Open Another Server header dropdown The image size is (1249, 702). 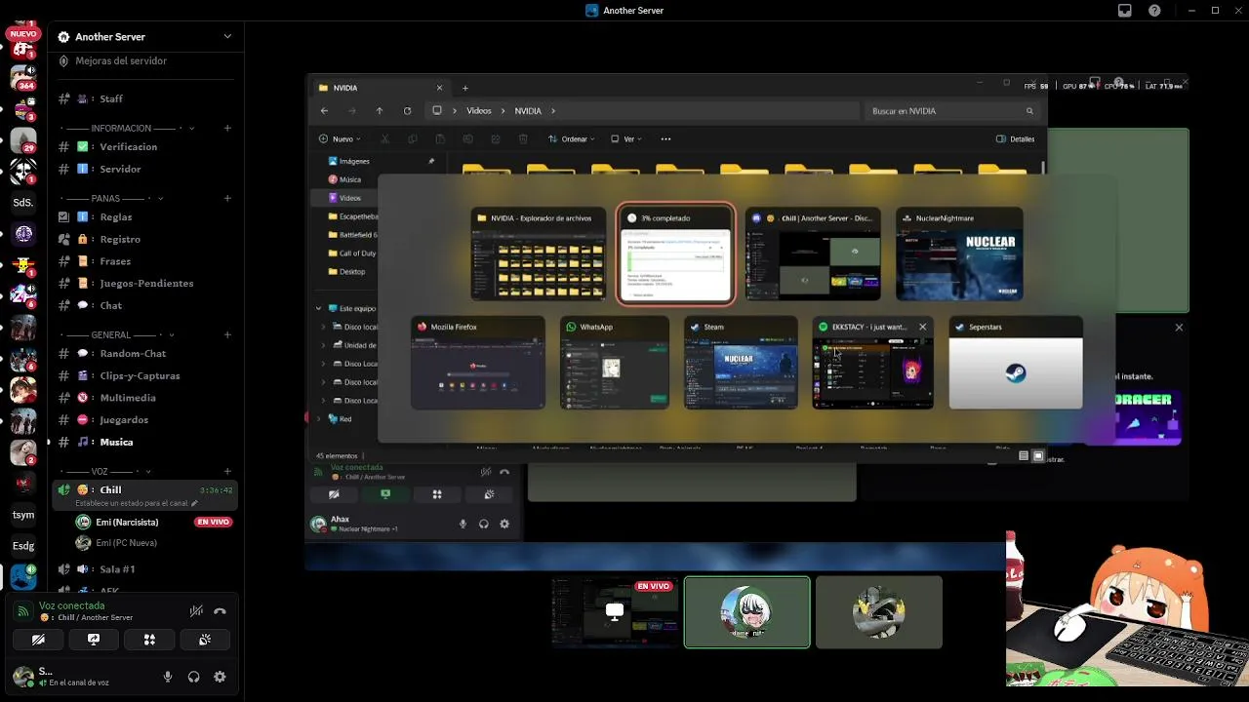pyautogui.click(x=227, y=37)
